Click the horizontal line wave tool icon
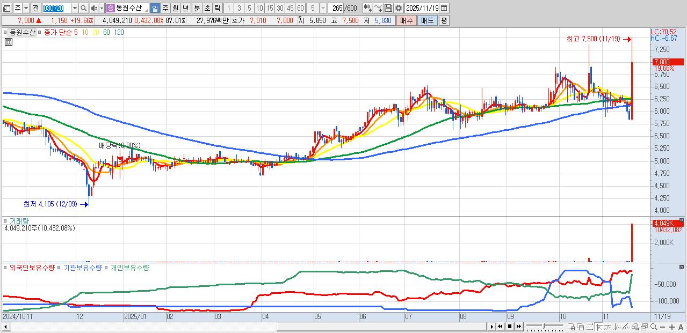Image resolution: width=687 pixels, height=333 pixels. click(608, 327)
